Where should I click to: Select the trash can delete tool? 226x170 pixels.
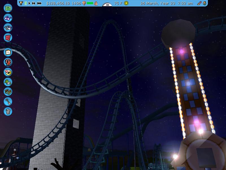click(8, 111)
